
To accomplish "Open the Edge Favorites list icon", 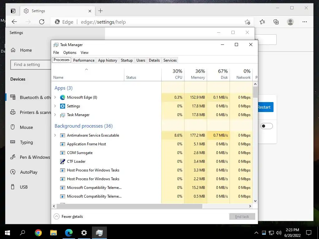I will tap(262, 22).
